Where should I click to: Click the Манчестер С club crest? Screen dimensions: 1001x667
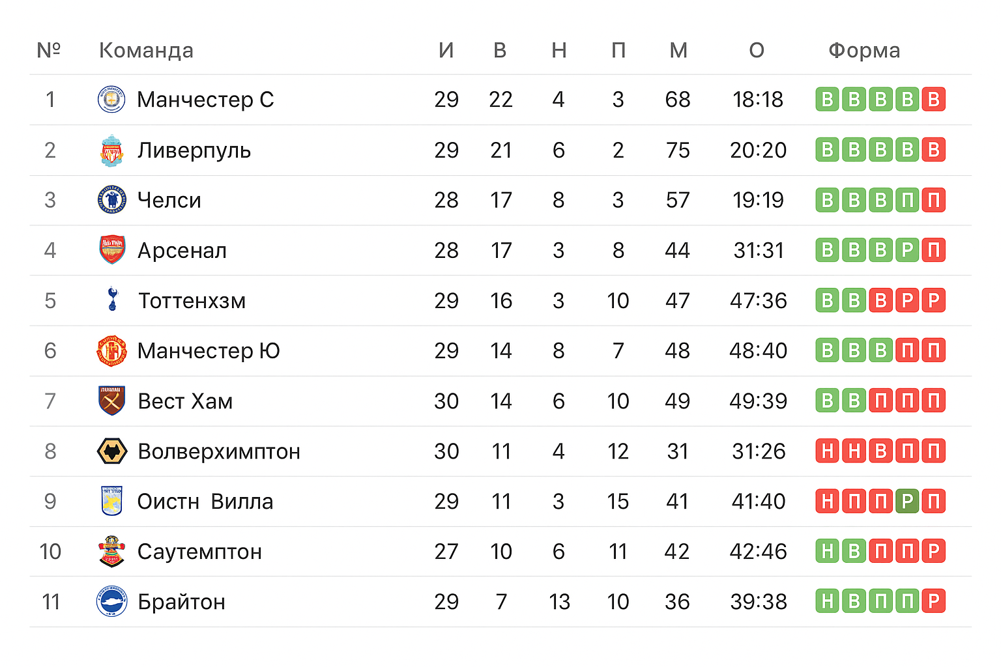[x=111, y=100]
